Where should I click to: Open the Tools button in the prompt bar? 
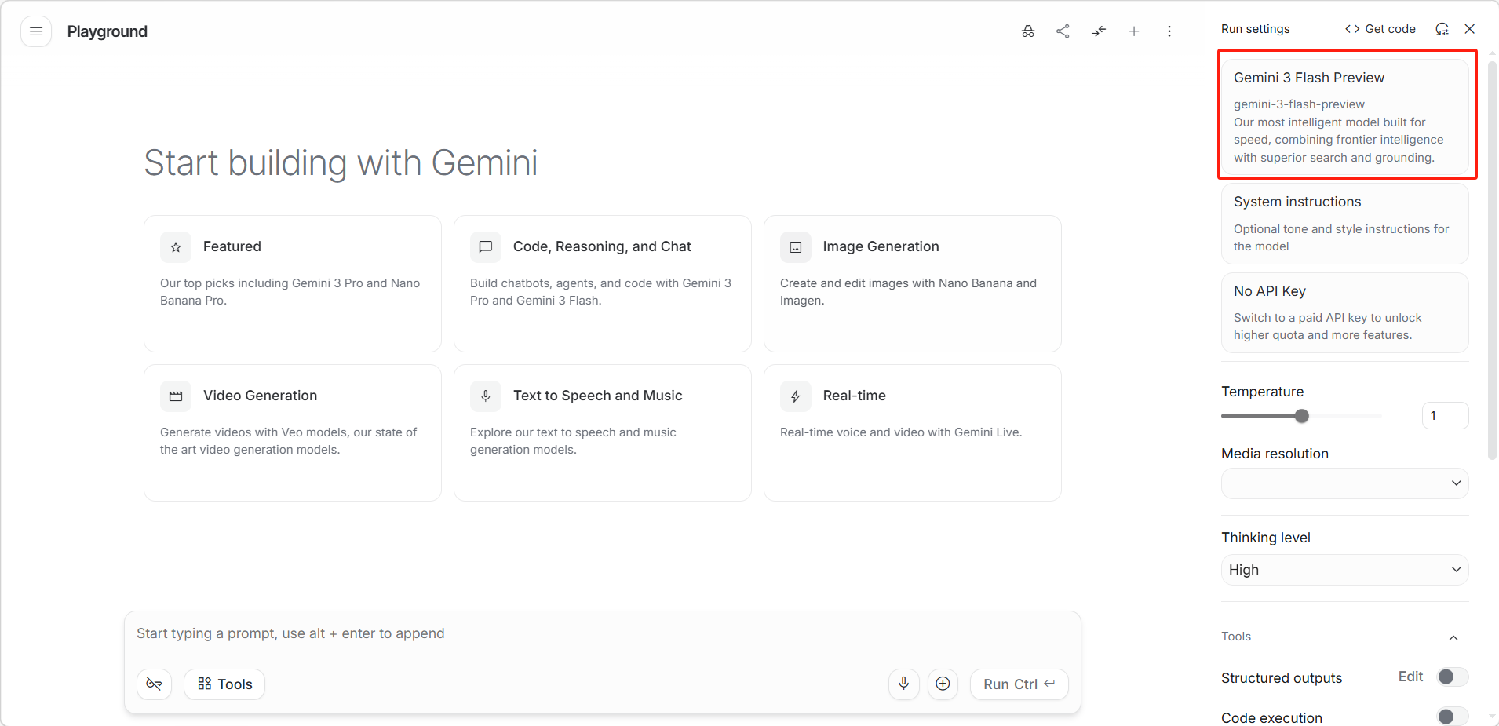pyautogui.click(x=224, y=684)
